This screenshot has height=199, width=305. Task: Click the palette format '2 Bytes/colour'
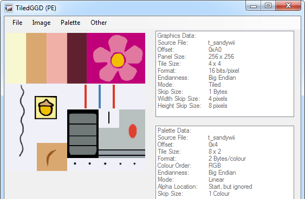pos(227,159)
